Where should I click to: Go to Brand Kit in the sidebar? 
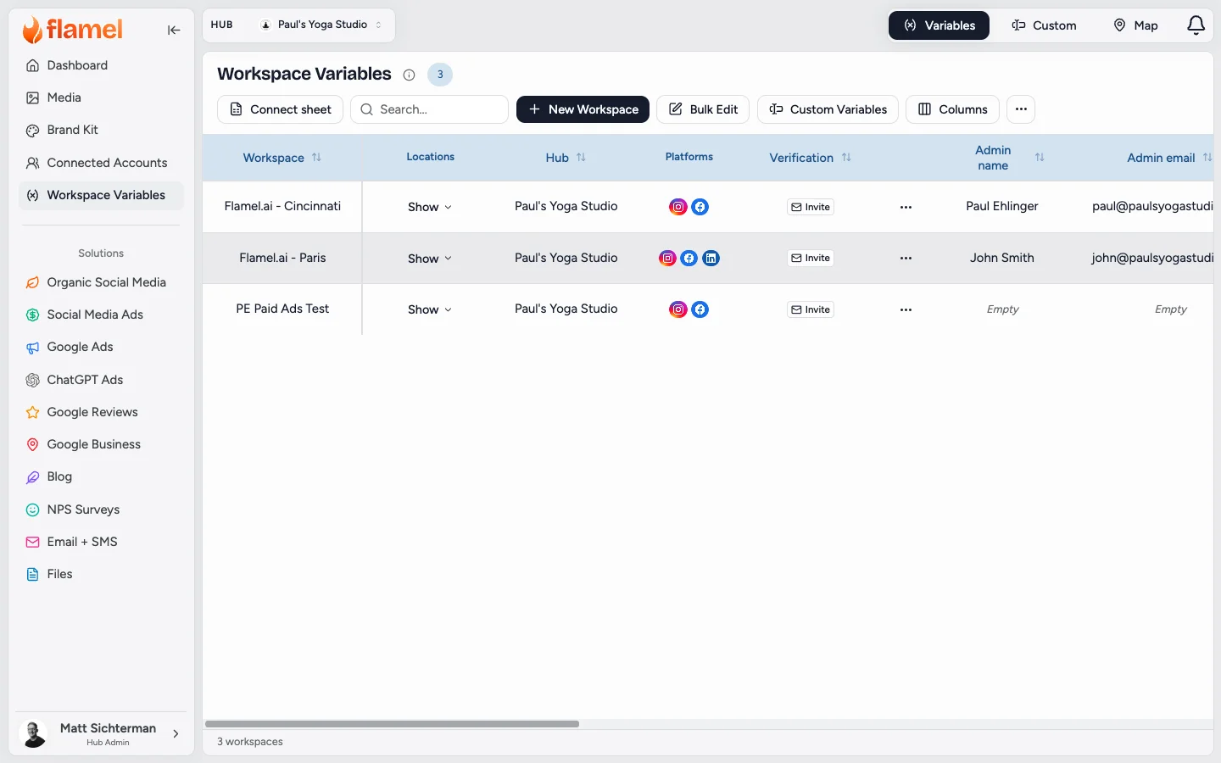pos(102,130)
